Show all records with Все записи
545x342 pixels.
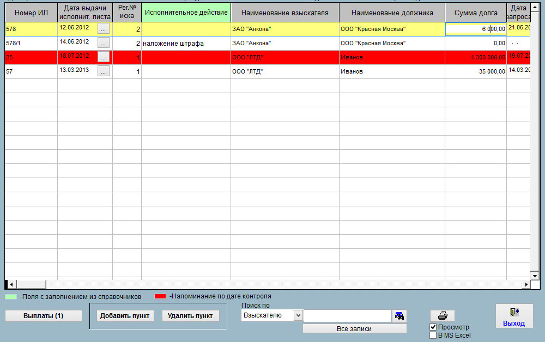point(354,328)
